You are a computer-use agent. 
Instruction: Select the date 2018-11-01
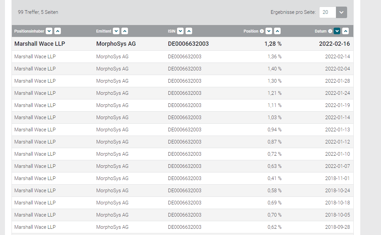(x=338, y=178)
